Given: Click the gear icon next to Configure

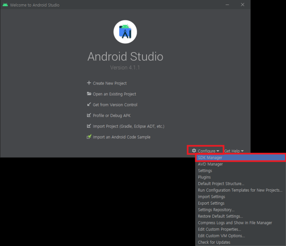Looking at the screenshot, I should tap(194, 151).
